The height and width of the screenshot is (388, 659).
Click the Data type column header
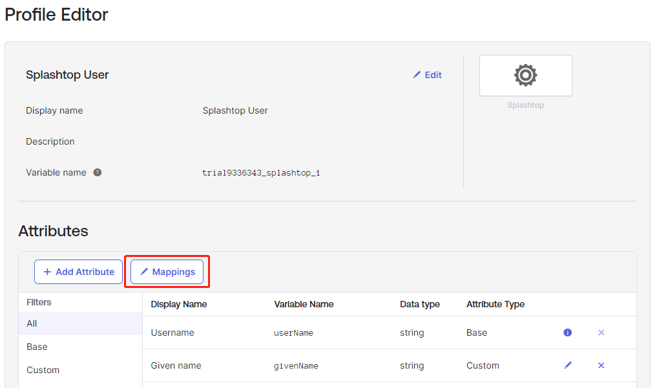pyautogui.click(x=420, y=304)
